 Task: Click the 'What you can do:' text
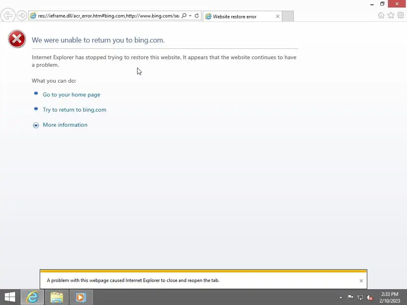(x=54, y=81)
